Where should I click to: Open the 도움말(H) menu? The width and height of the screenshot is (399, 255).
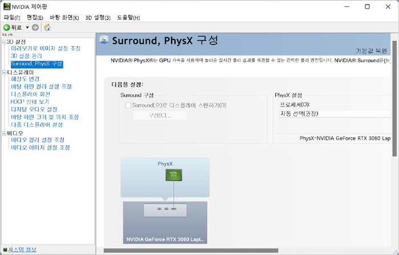click(128, 18)
